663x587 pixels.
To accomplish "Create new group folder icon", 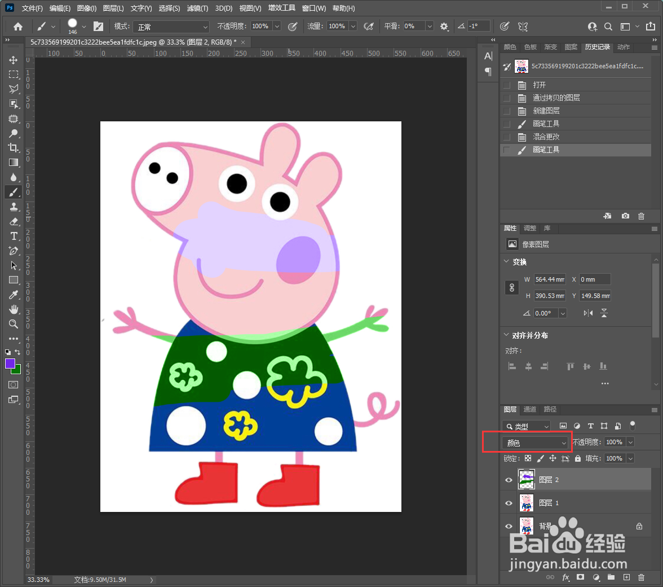I will pyautogui.click(x=611, y=577).
